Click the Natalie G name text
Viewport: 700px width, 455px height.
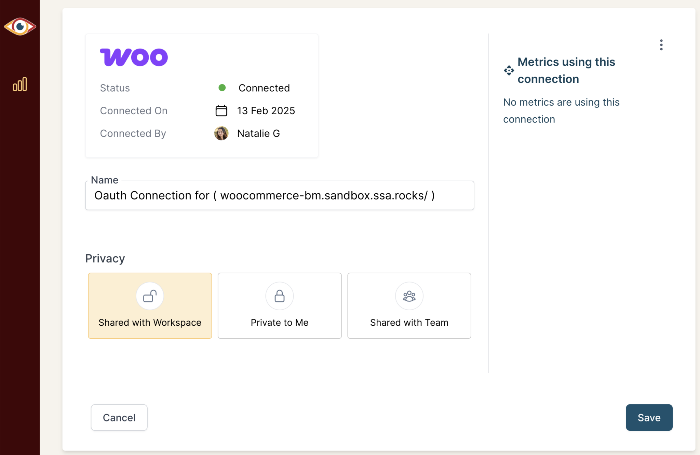tap(258, 133)
